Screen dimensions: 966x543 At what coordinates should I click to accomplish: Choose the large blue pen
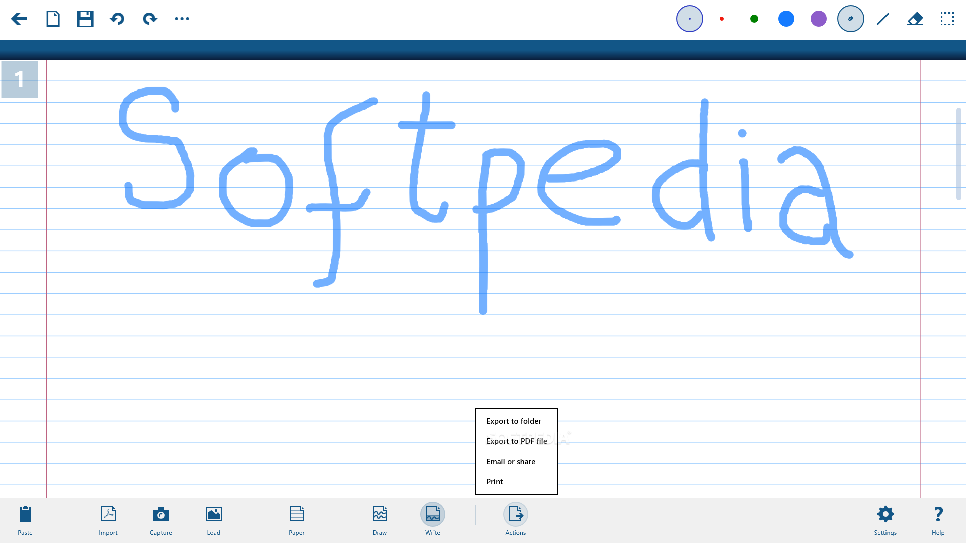[x=786, y=19]
